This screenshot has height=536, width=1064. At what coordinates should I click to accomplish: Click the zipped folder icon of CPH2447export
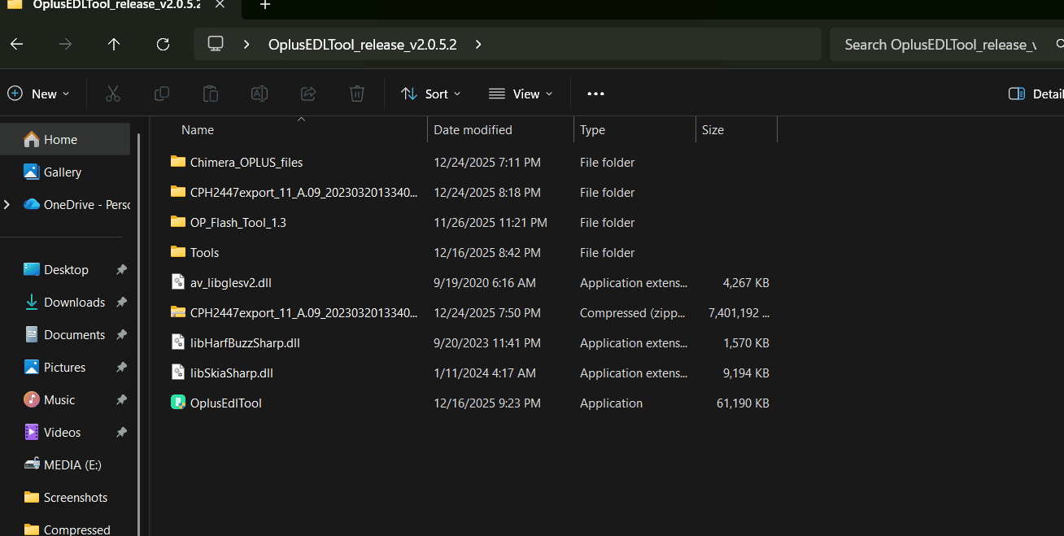tap(178, 312)
